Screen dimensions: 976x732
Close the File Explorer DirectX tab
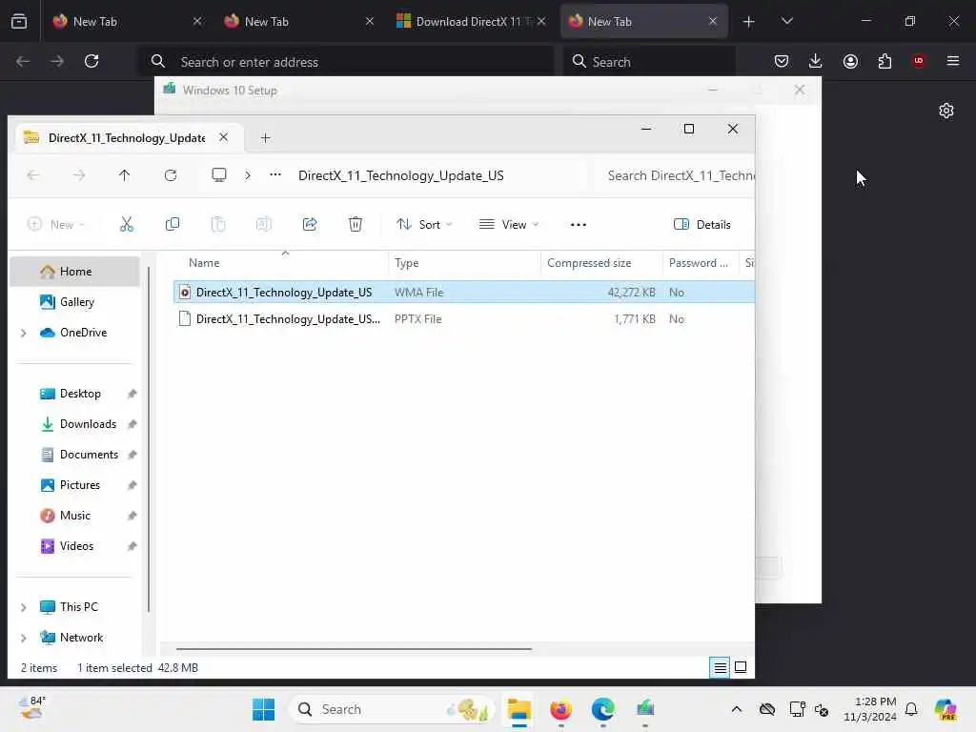[x=223, y=137]
